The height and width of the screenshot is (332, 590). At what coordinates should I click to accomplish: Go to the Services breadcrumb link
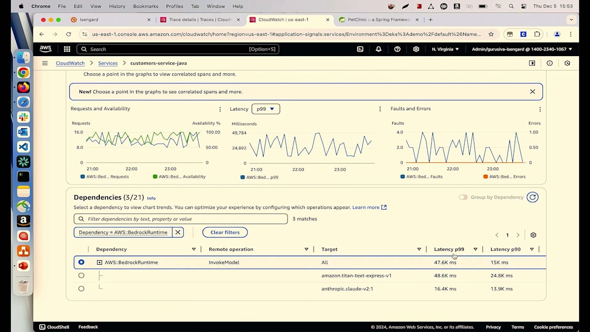coord(108,63)
